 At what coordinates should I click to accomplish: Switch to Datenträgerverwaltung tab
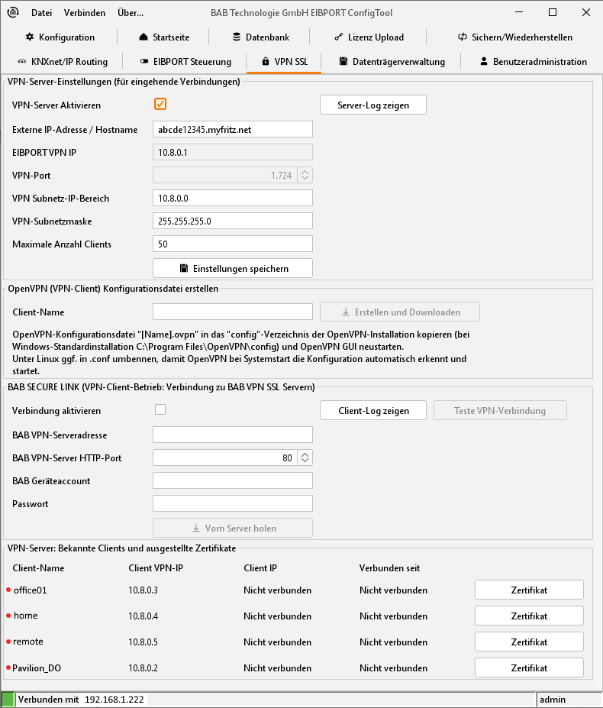pyautogui.click(x=392, y=61)
